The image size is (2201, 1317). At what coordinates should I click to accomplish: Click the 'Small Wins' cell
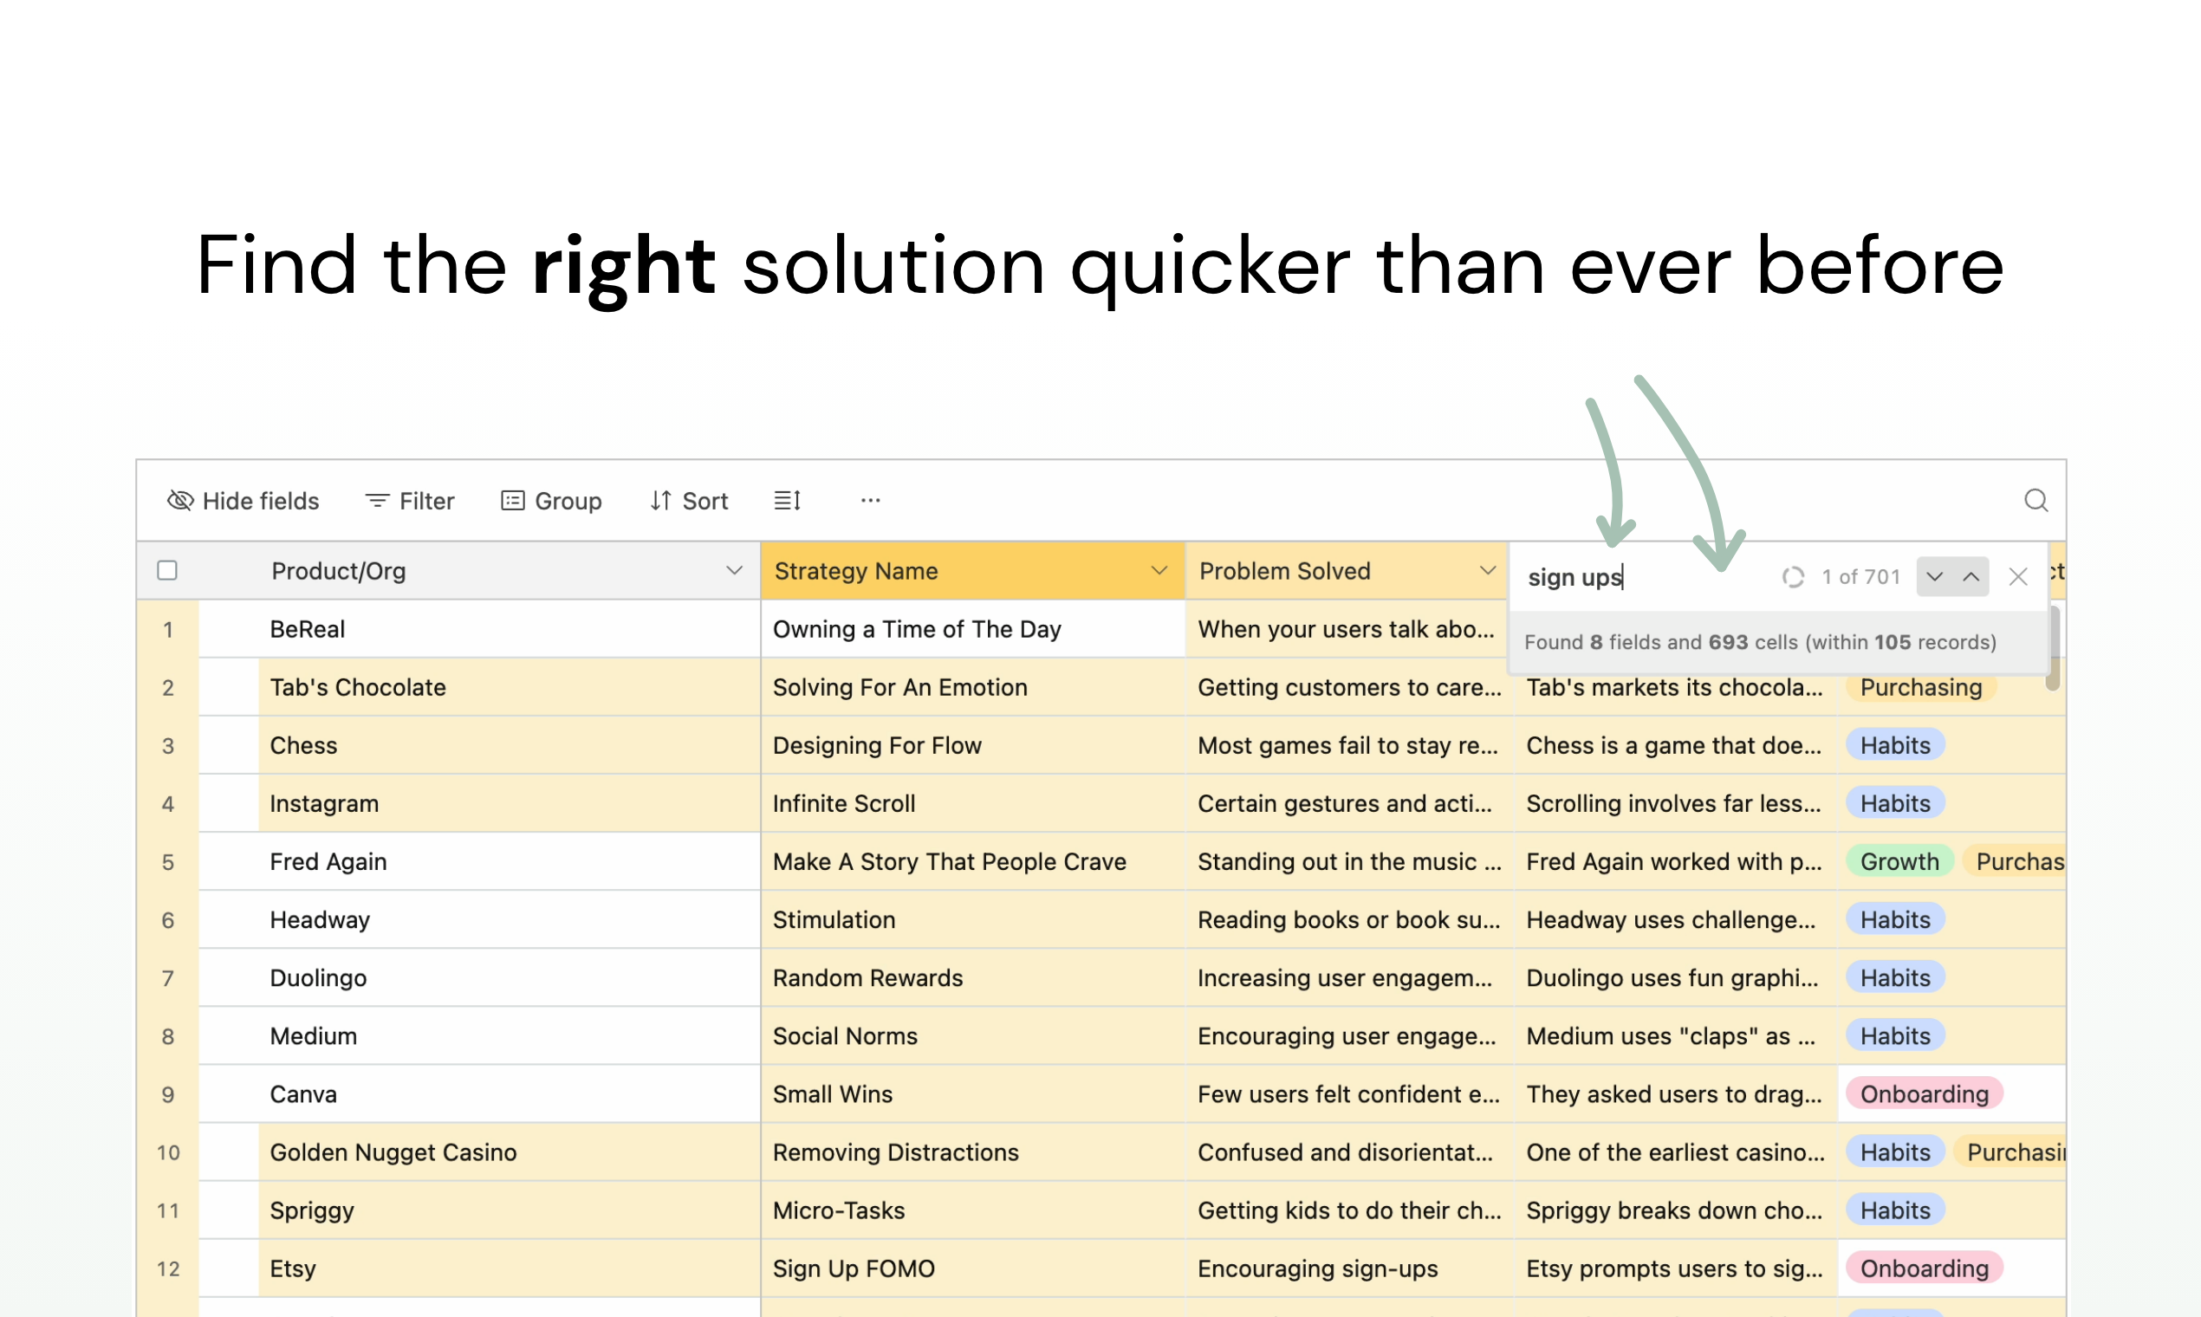pyautogui.click(x=973, y=1094)
